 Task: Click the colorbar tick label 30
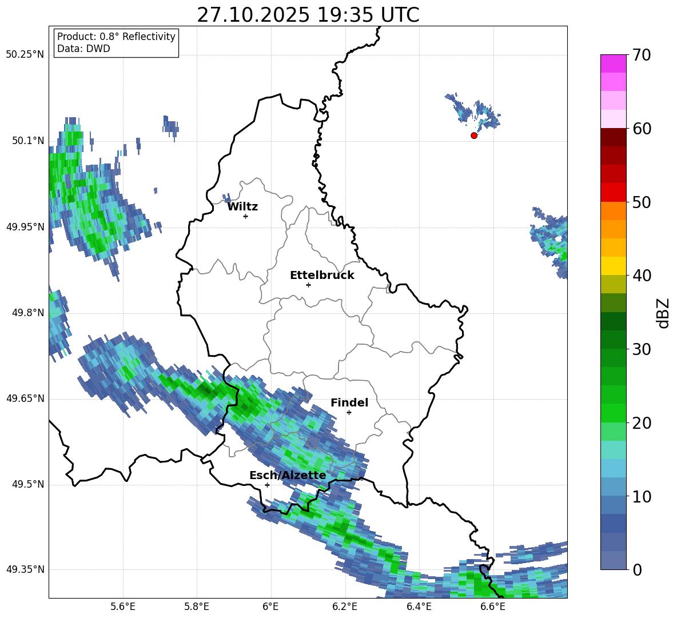pos(642,349)
